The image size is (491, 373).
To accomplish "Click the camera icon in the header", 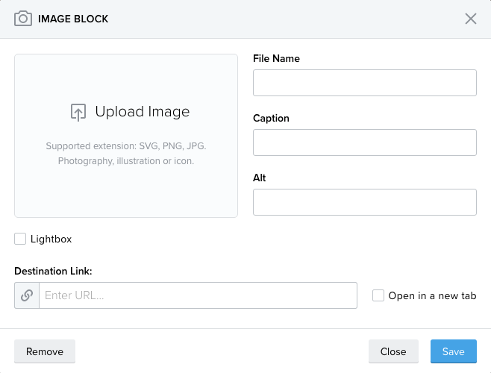I will click(23, 19).
